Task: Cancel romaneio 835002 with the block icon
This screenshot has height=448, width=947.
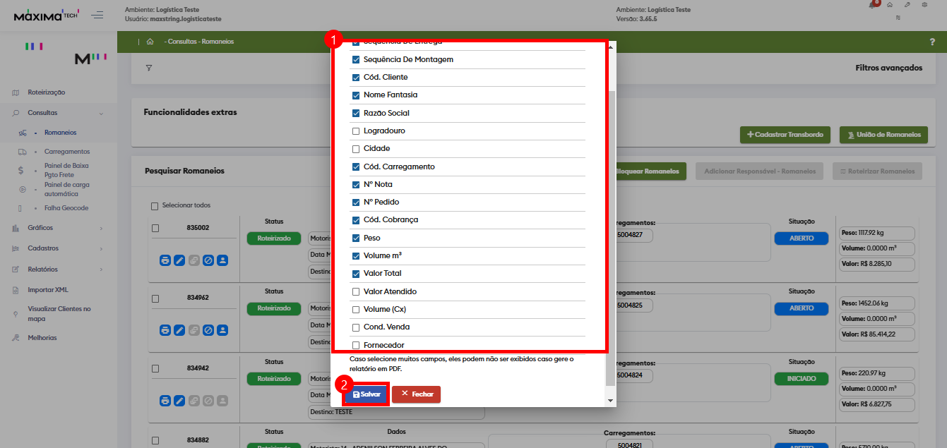Action: point(208,260)
